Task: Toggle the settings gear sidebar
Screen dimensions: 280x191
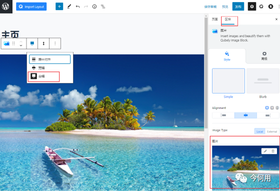Action: 252,6
